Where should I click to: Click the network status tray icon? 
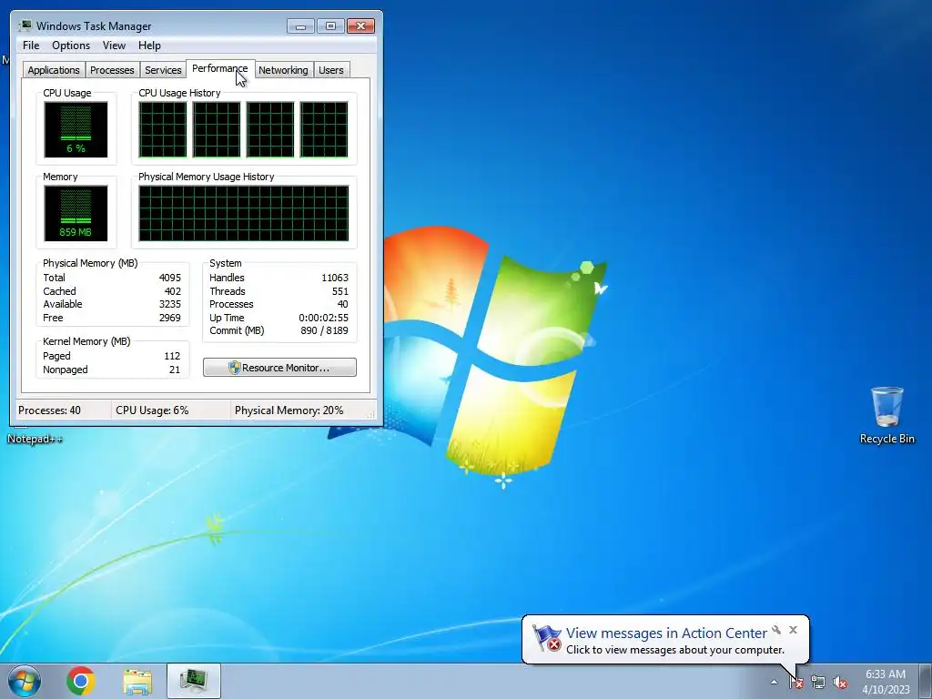coord(818,683)
